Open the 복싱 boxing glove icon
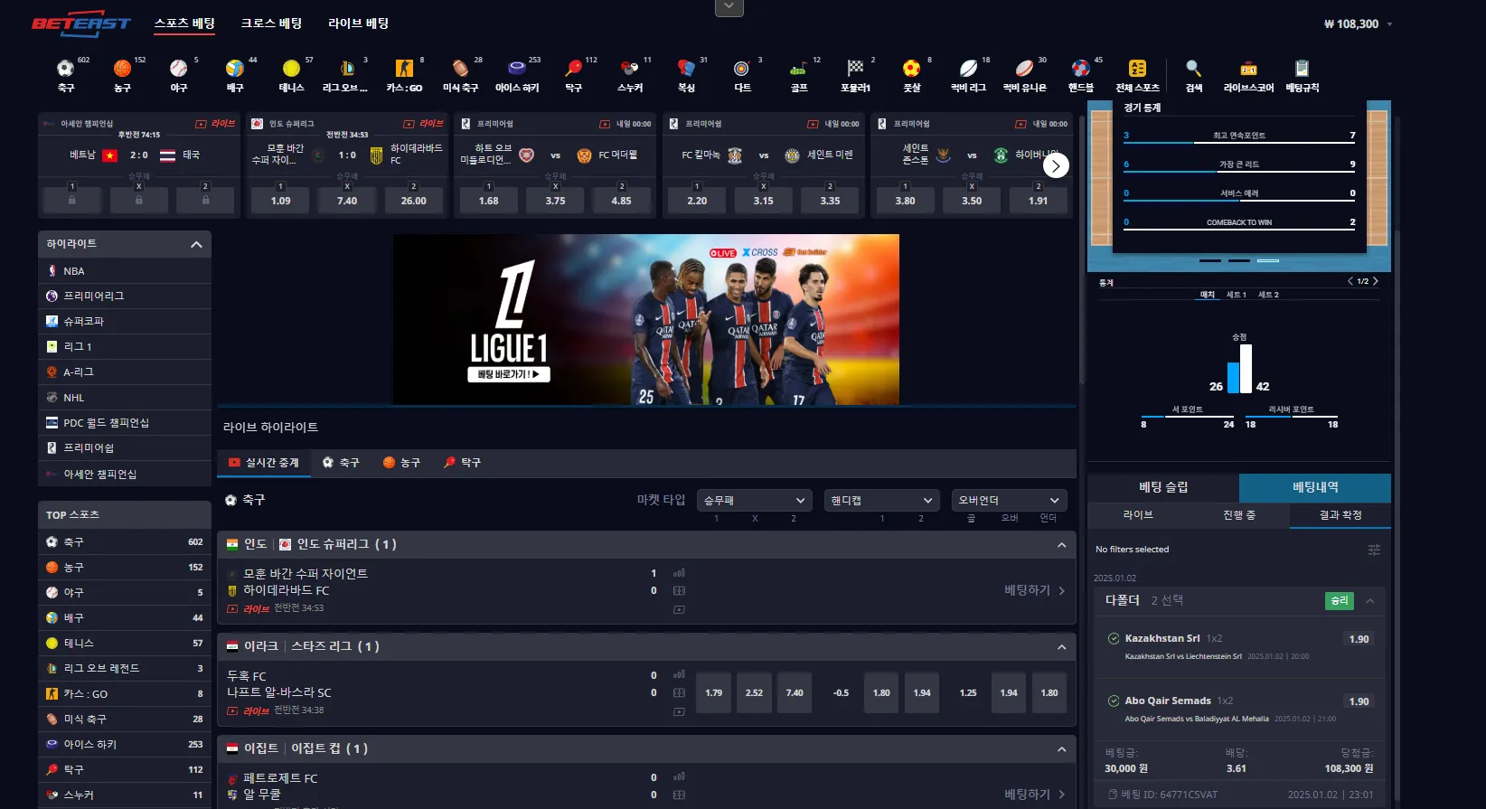This screenshot has height=809, width=1486. point(686,69)
